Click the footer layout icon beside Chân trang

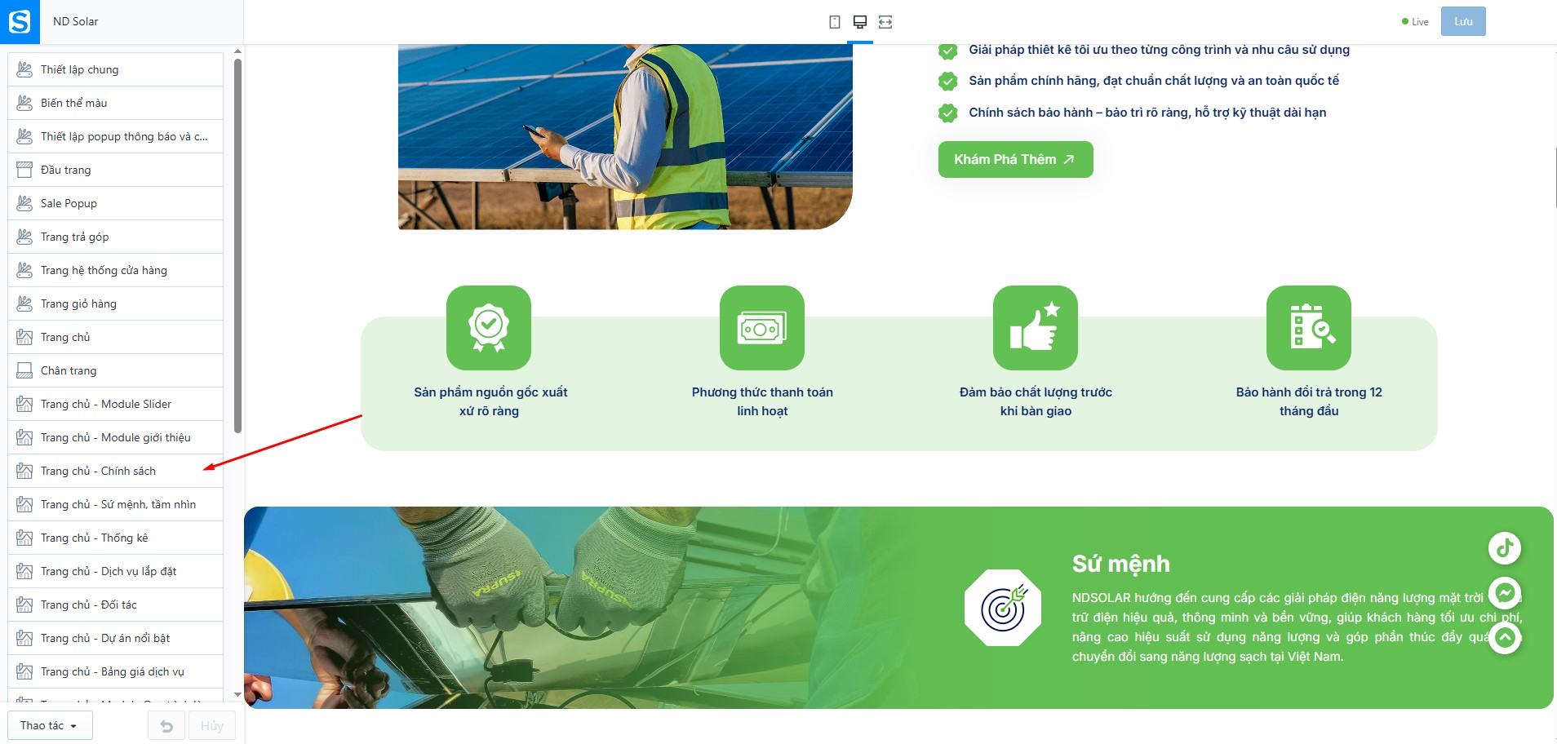pos(25,370)
